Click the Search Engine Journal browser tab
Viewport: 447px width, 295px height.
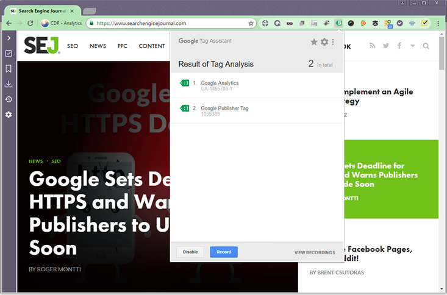[42, 11]
